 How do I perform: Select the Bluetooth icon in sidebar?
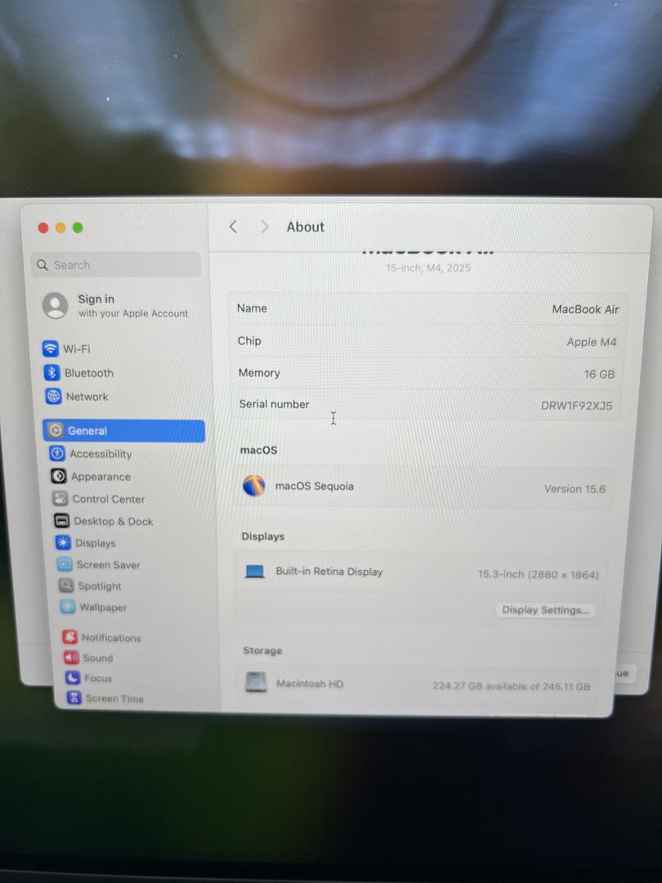pos(51,372)
